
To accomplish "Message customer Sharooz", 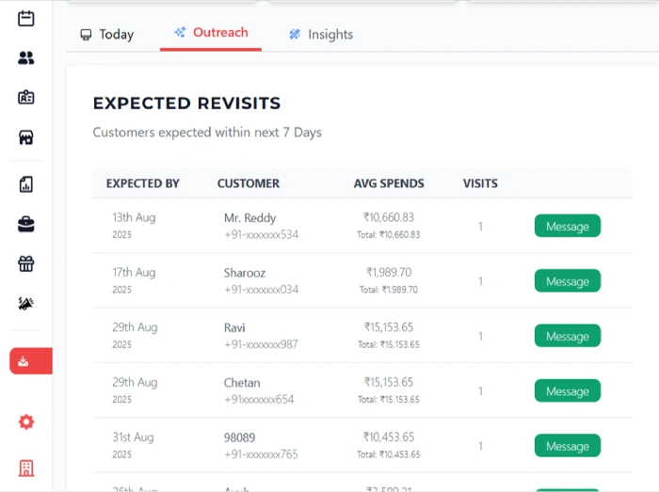I will (567, 281).
